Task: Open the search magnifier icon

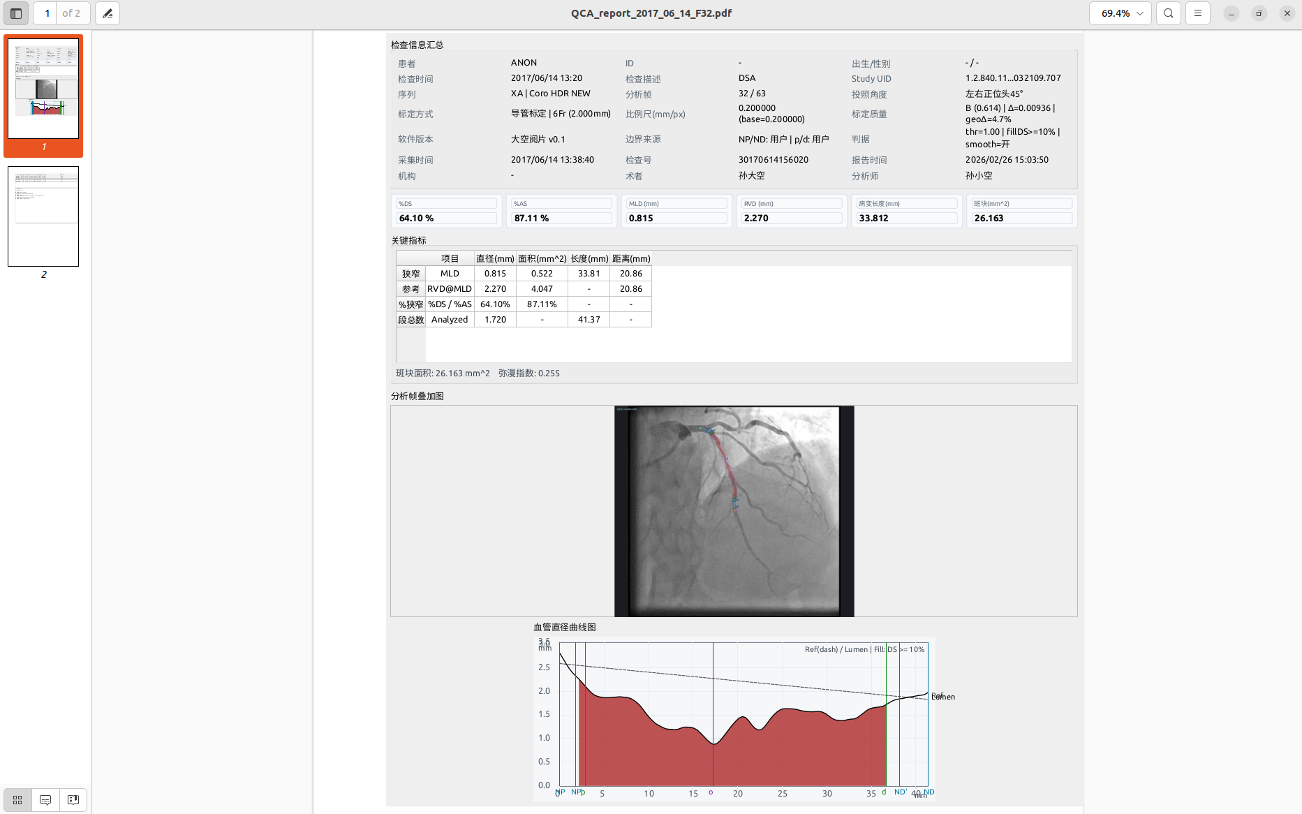Action: point(1168,13)
